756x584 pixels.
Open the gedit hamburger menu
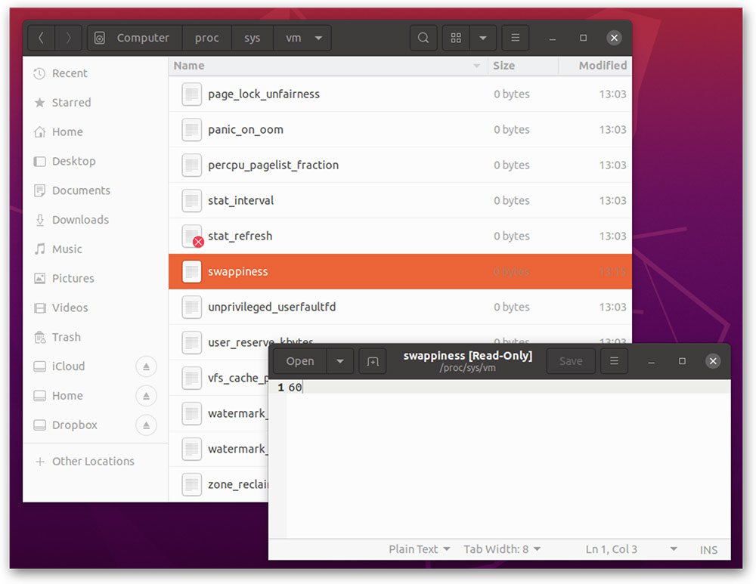click(614, 361)
